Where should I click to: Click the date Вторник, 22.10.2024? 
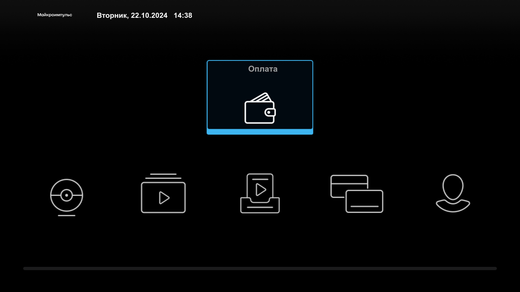coord(132,15)
